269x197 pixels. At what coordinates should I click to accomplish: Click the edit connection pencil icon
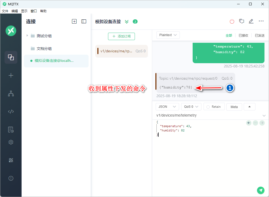click(x=251, y=22)
